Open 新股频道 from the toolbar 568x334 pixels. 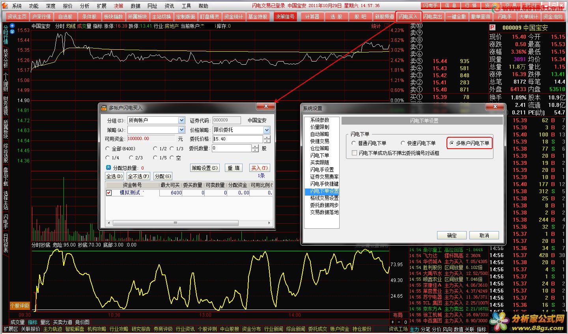click(385, 17)
